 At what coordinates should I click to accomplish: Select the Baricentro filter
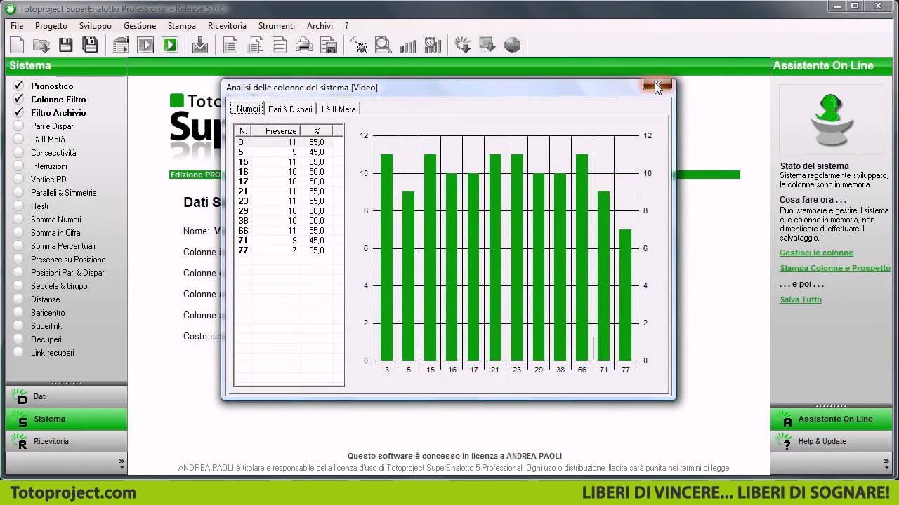48,313
